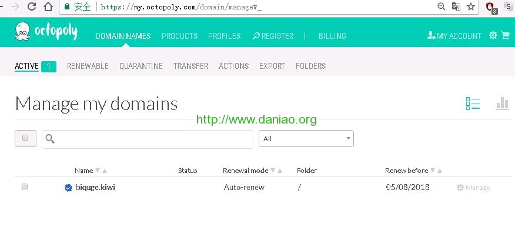Open the zoom magnifier in the address bar

pos(442,6)
